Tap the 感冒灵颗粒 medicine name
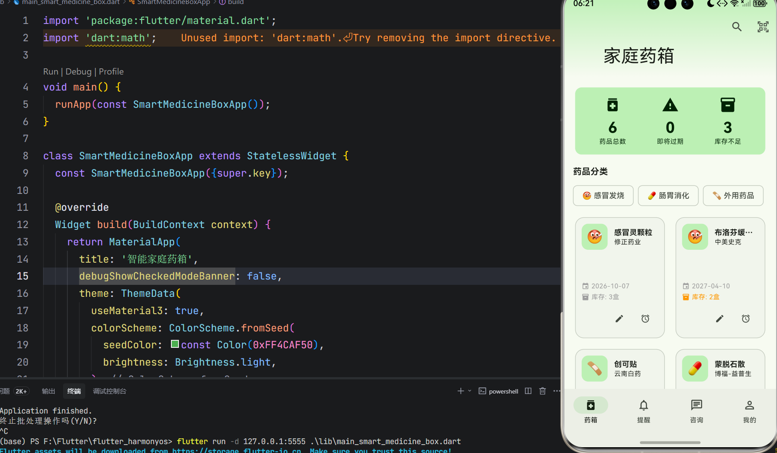The height and width of the screenshot is (453, 777). point(633,232)
